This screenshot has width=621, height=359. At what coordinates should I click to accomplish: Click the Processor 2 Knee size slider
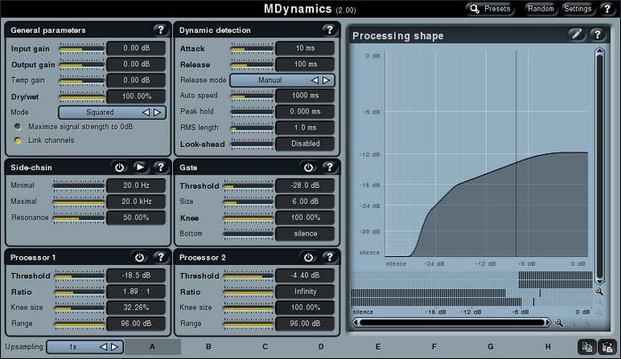248,308
